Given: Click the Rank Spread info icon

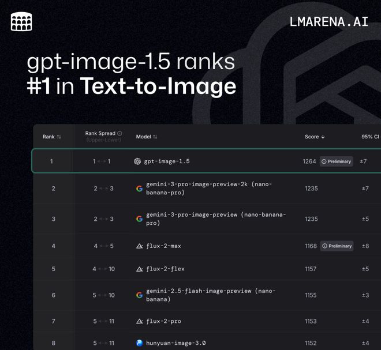Looking at the screenshot, I should [119, 133].
